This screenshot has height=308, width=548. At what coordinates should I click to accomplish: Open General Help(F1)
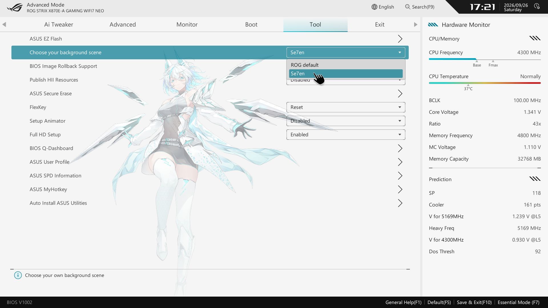point(403,302)
